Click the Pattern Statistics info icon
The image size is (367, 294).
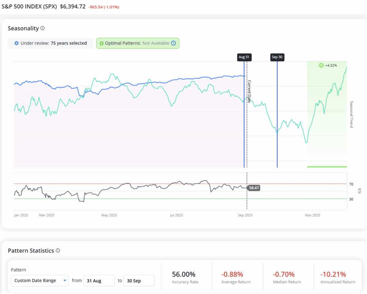click(x=58, y=251)
